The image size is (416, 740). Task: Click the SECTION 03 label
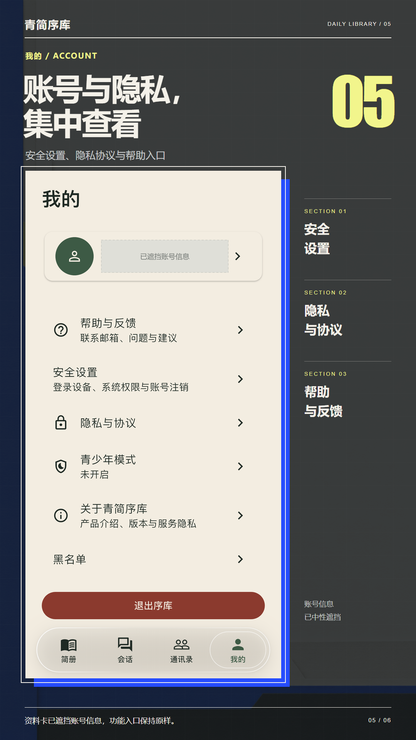pos(325,374)
